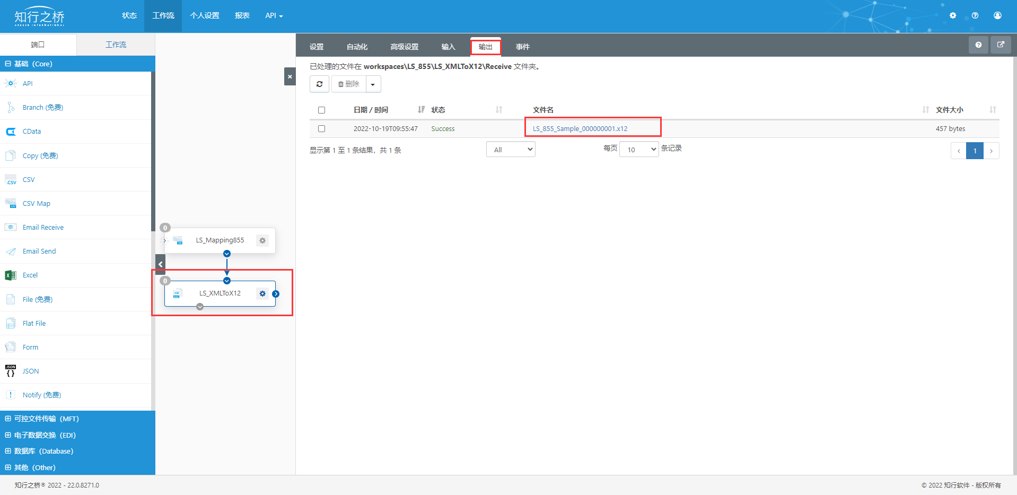
Task: Click the refresh icon above the file table
Action: tap(319, 84)
